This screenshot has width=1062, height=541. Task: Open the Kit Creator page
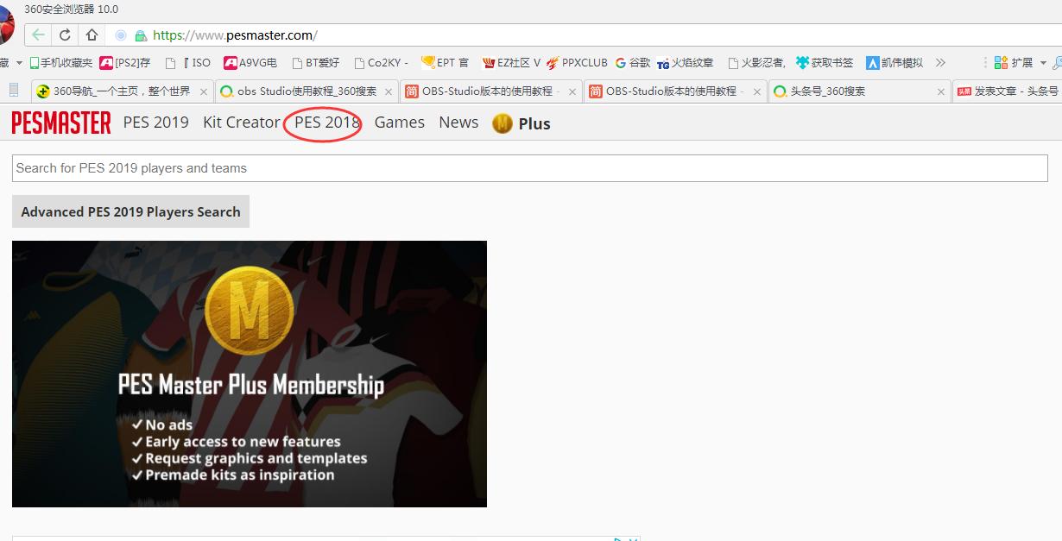242,123
